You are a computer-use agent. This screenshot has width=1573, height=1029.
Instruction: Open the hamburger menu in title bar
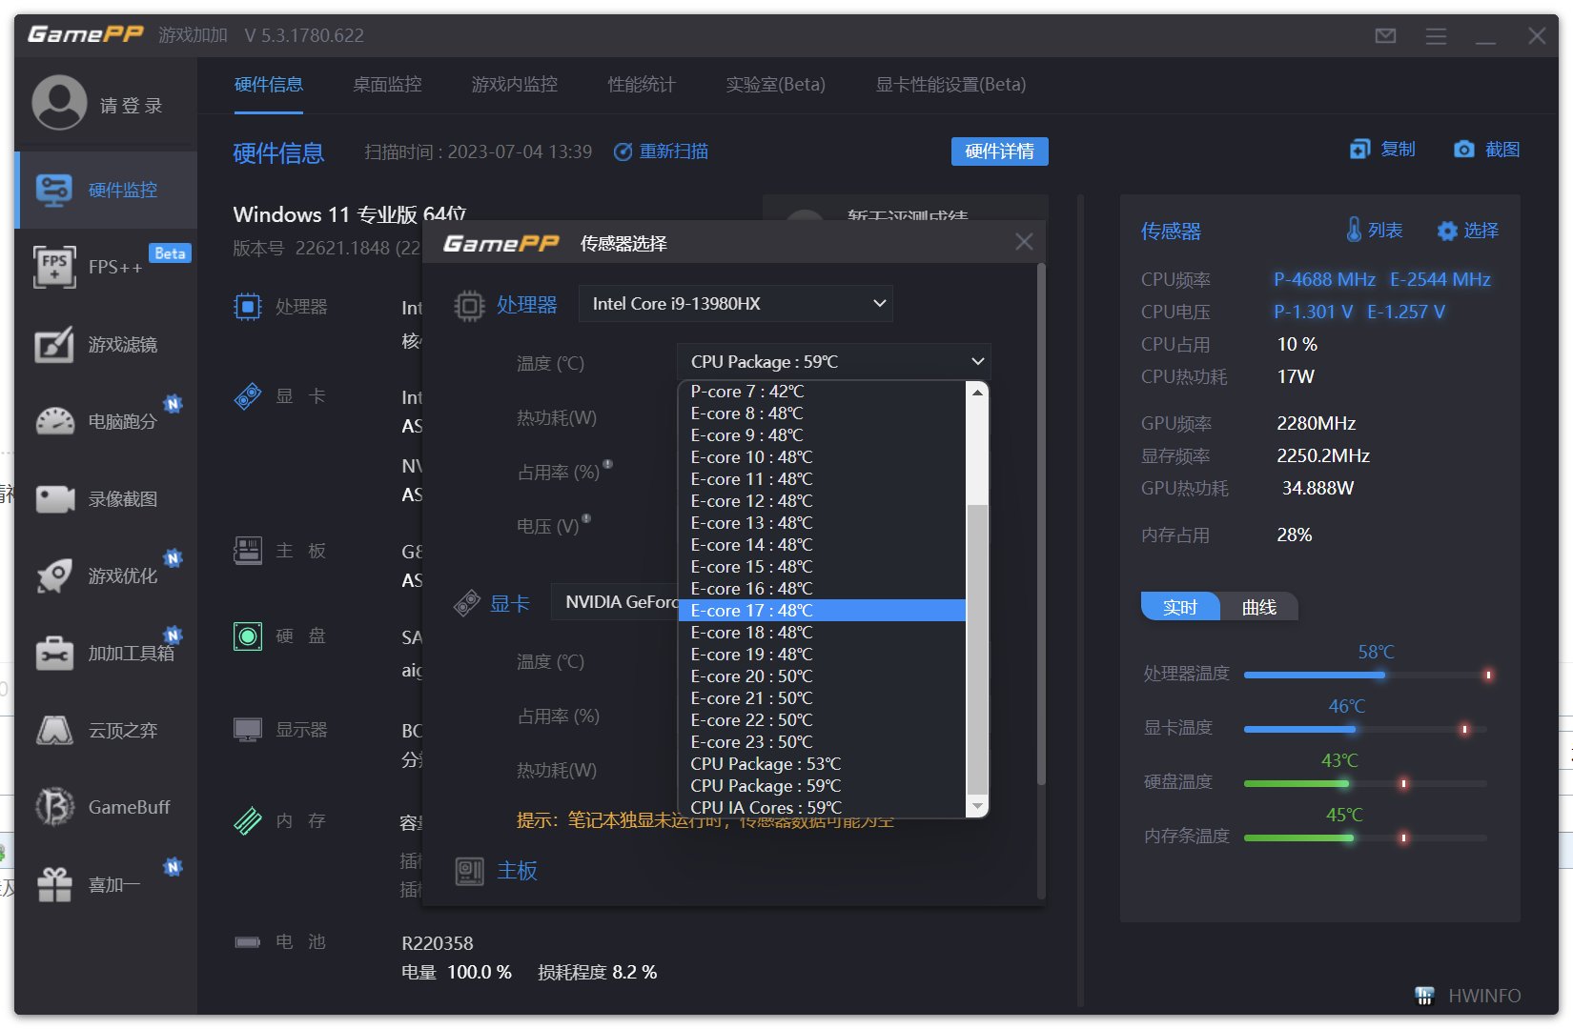pyautogui.click(x=1436, y=35)
